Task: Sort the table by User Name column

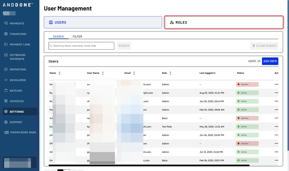Action: tap(103, 73)
